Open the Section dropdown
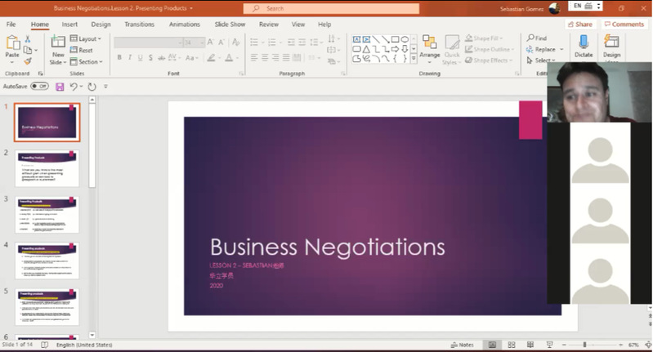 pos(87,61)
